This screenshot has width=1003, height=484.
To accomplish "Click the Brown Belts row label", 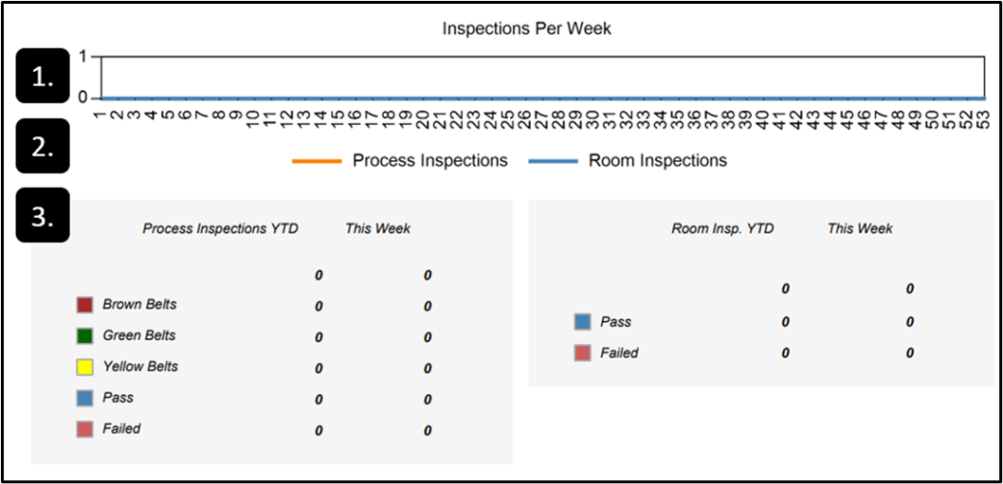I will (x=139, y=305).
